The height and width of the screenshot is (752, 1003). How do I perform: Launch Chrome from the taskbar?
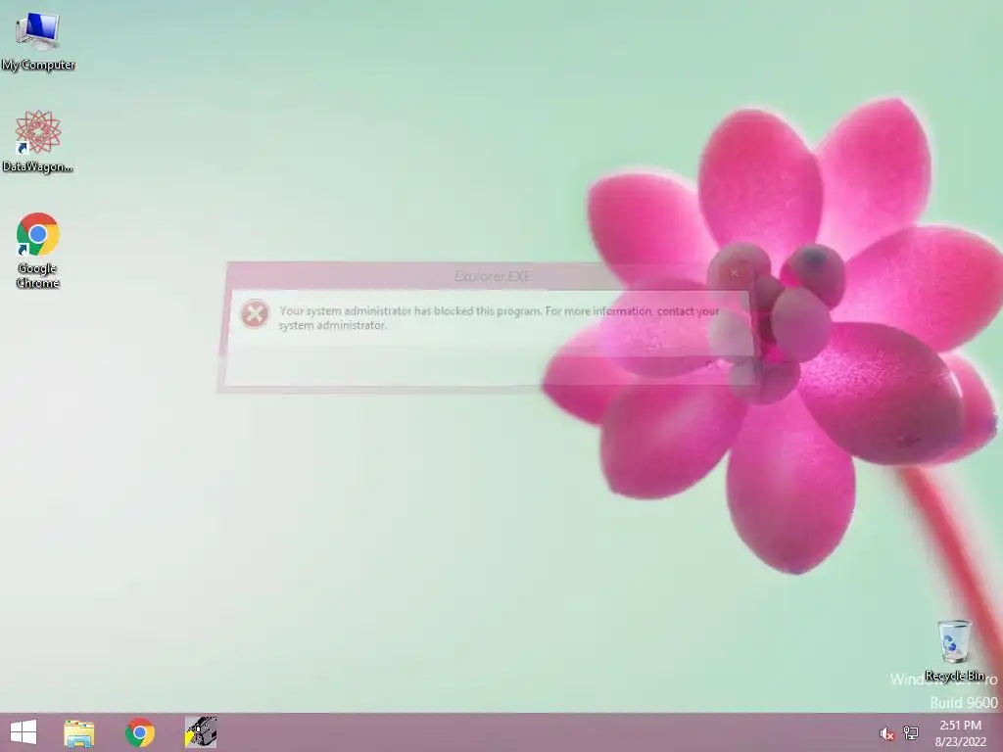click(139, 732)
